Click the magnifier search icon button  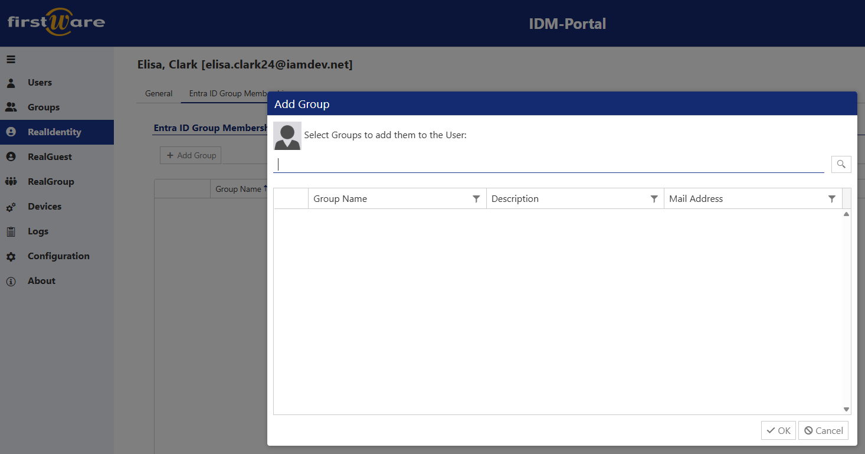841,164
